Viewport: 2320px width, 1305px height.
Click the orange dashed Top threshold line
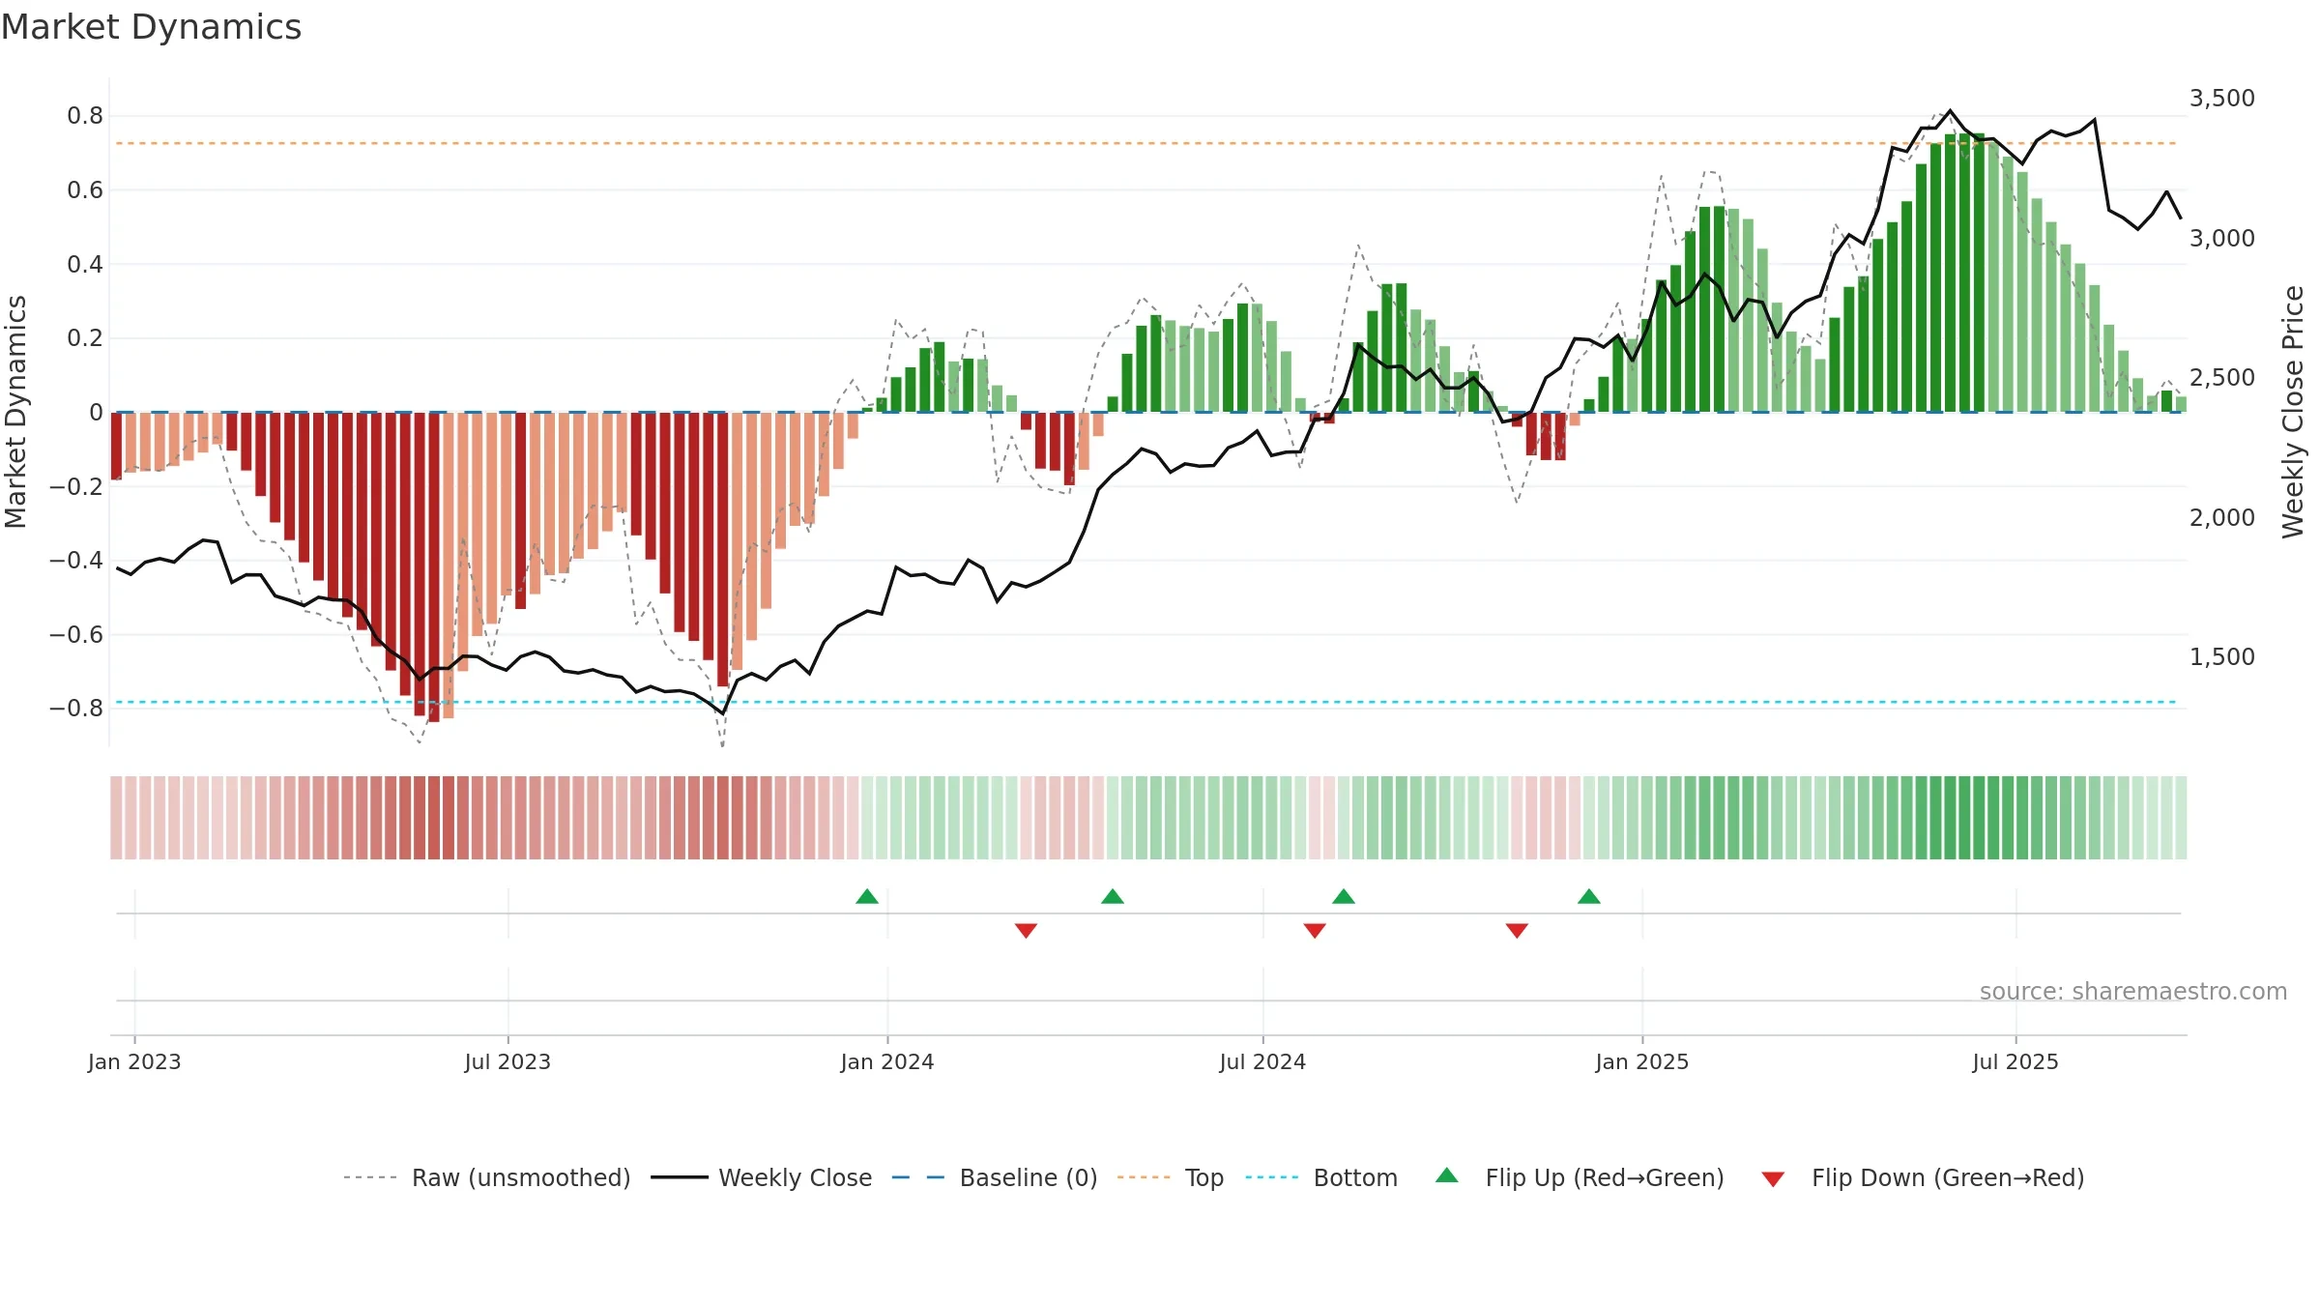1145,143
